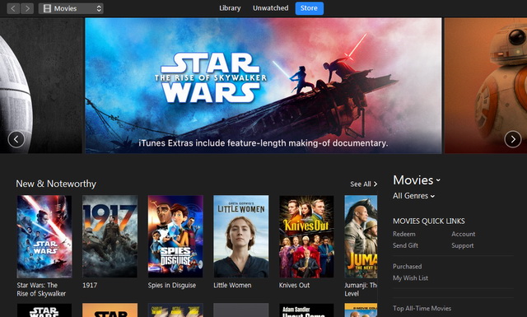Show the previous carousel banner

tap(16, 139)
